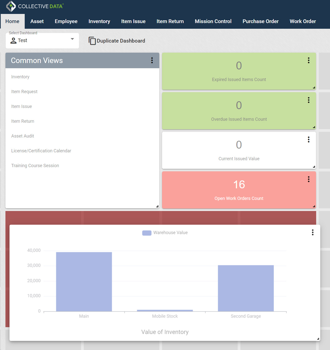Screen dimensions: 330x350
Task: Click the Main warehouse bar on the chart
Action: [x=84, y=281]
